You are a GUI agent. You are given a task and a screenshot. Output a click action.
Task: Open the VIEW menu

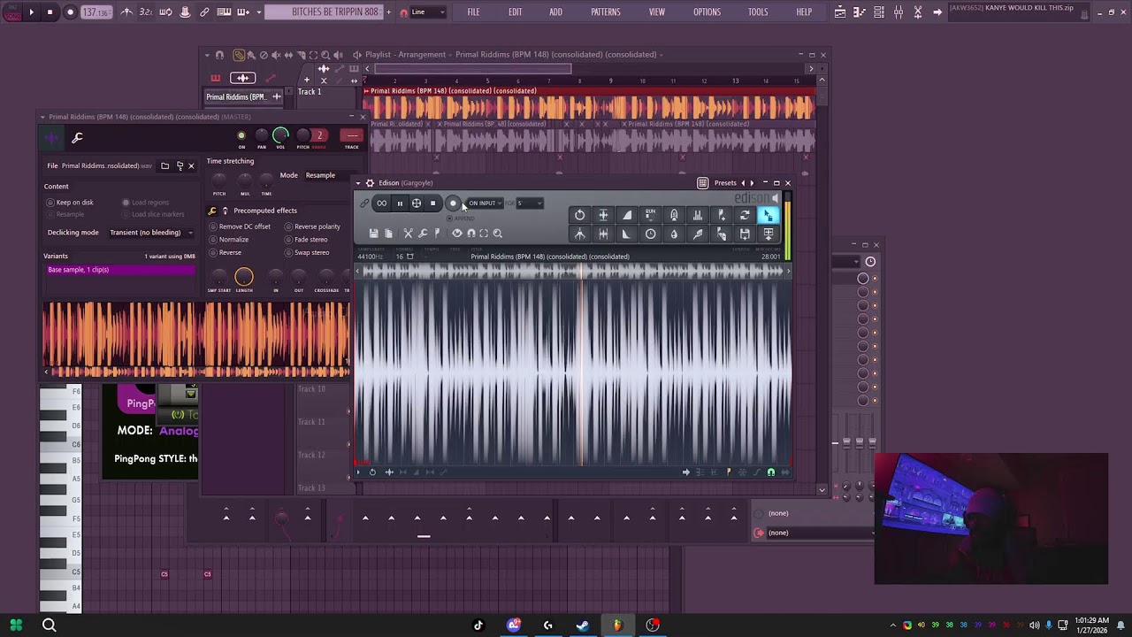pyautogui.click(x=657, y=12)
